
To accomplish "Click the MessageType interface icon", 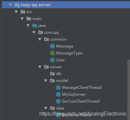I will (x=52, y=53).
